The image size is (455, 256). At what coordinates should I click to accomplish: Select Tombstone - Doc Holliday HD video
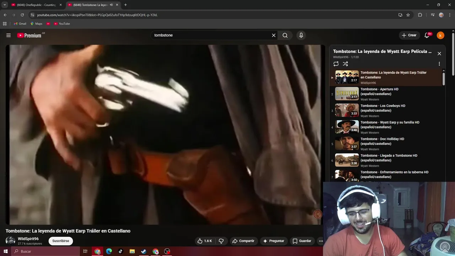(386, 144)
